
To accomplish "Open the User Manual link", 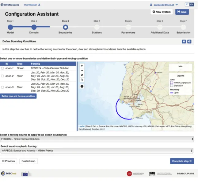I will coord(30,5).
